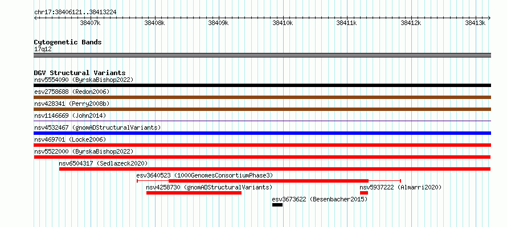Click the right arrowhead of the ruler
This screenshot has width=507, height=227.
click(x=489, y=18)
